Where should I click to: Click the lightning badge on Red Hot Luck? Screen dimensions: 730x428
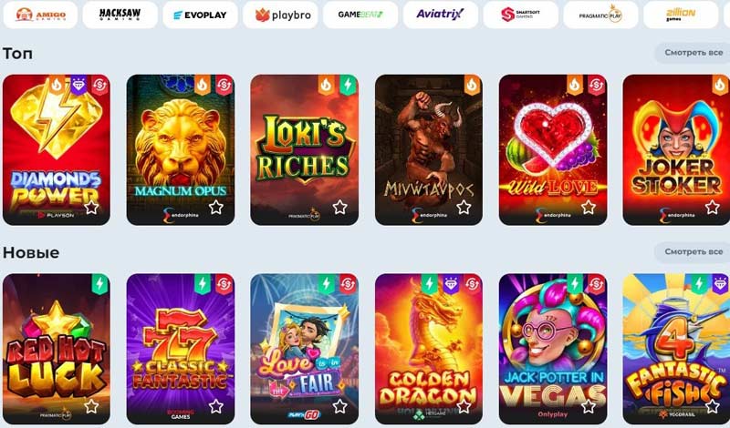click(99, 284)
